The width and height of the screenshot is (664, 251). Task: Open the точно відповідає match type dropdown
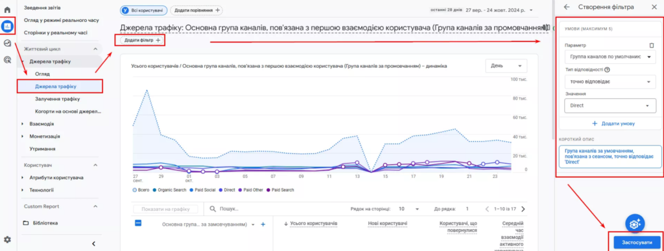coord(610,82)
